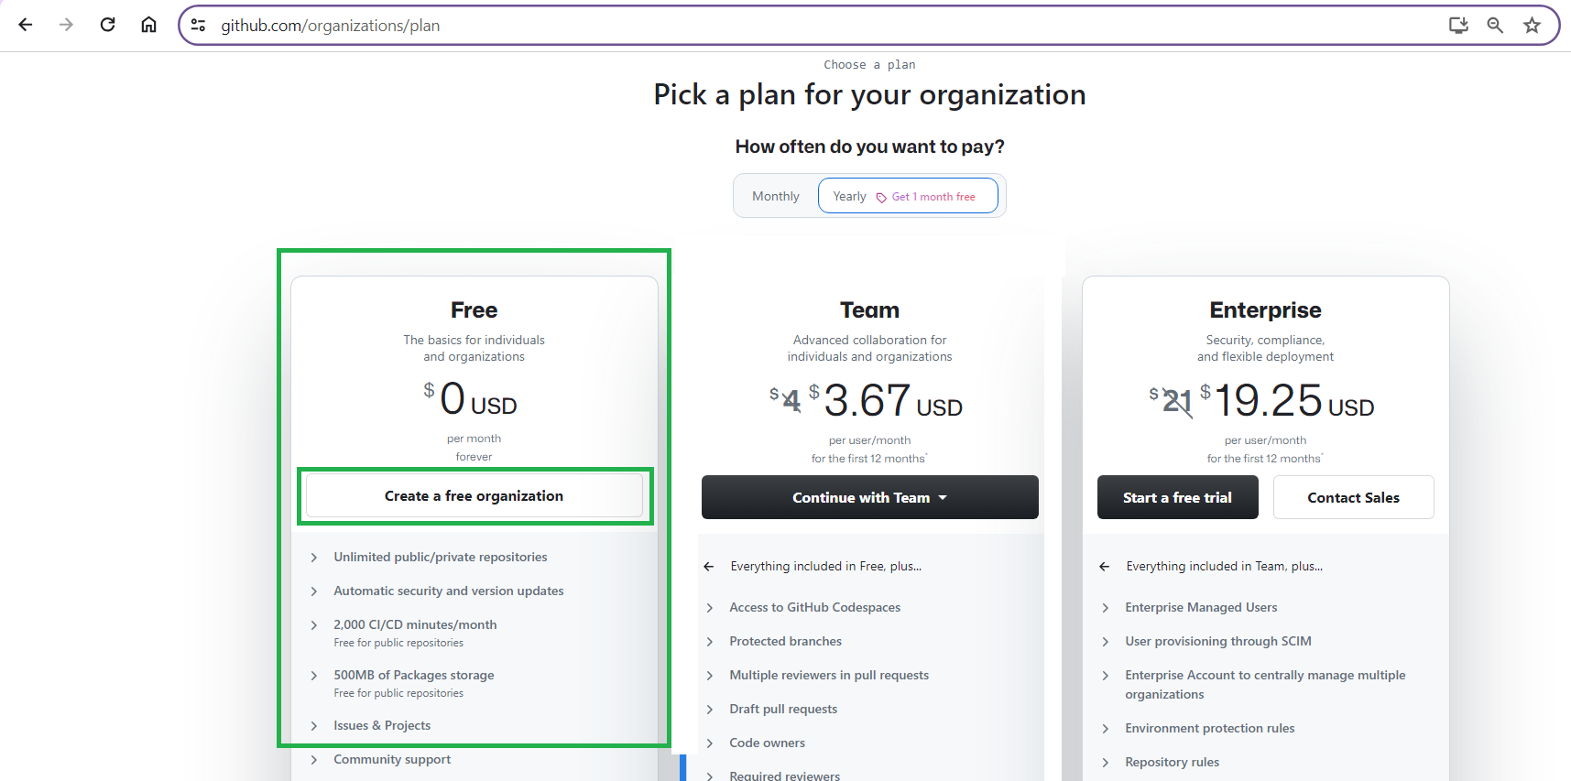1571x781 pixels.
Task: Click Everything included in Free, plus link
Action: [x=824, y=566]
